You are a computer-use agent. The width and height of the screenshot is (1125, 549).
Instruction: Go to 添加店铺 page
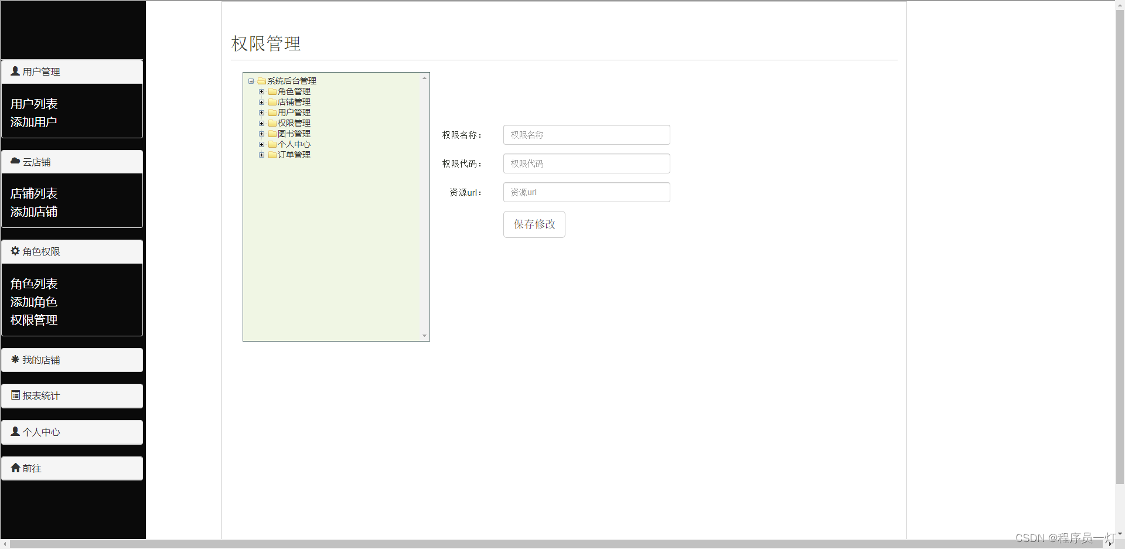coord(34,212)
